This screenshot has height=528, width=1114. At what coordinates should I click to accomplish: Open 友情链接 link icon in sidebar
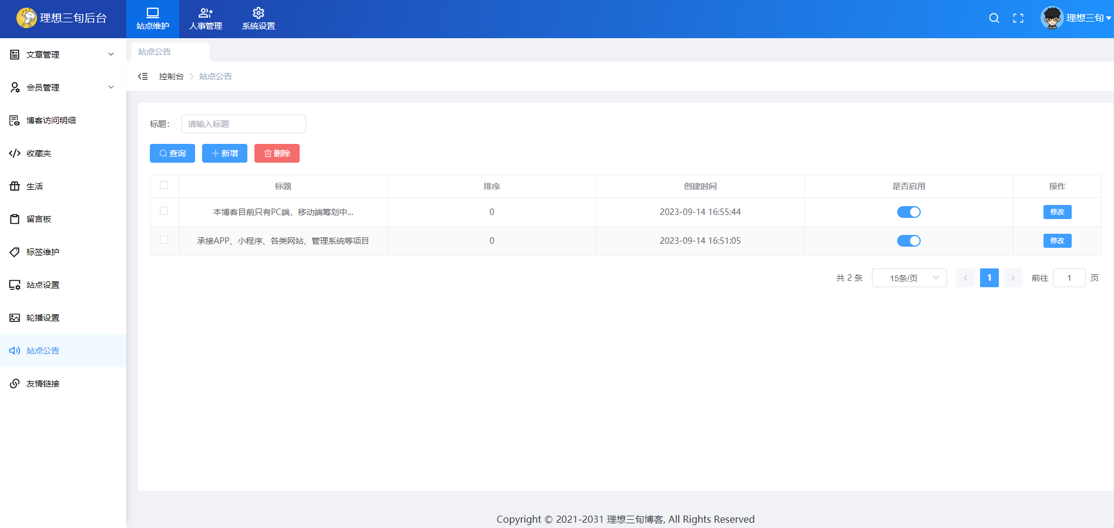(x=15, y=384)
